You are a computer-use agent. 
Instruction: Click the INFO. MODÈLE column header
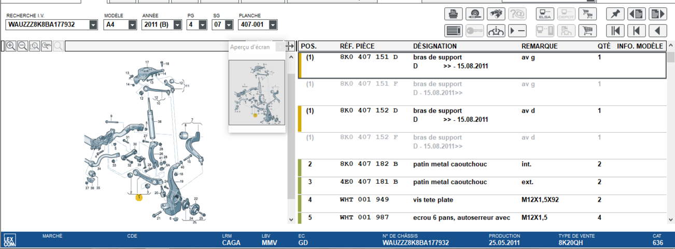pyautogui.click(x=640, y=46)
